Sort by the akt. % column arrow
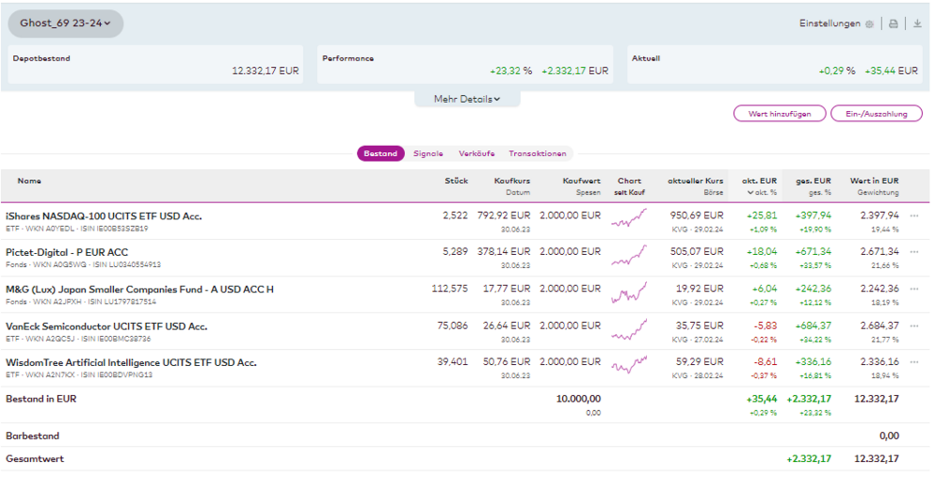This screenshot has height=492, width=935. pyautogui.click(x=750, y=192)
